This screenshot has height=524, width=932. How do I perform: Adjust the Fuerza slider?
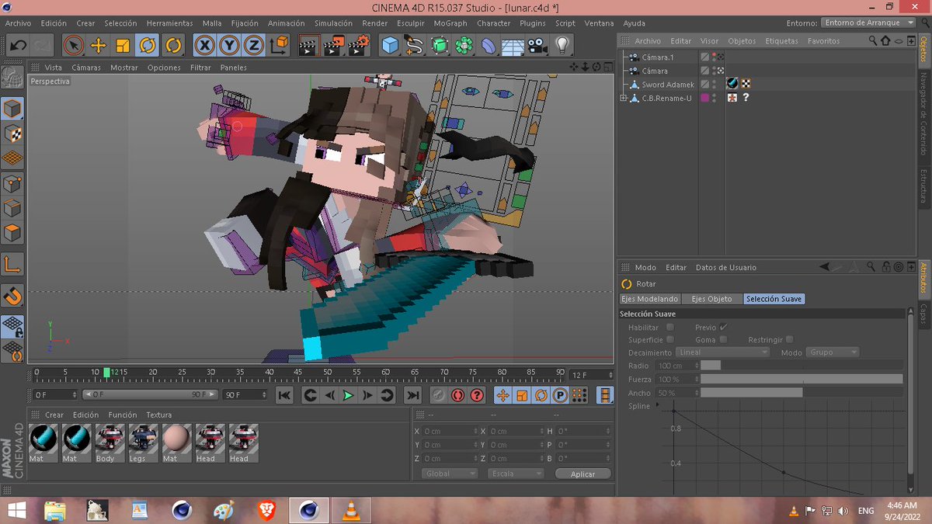pos(802,379)
